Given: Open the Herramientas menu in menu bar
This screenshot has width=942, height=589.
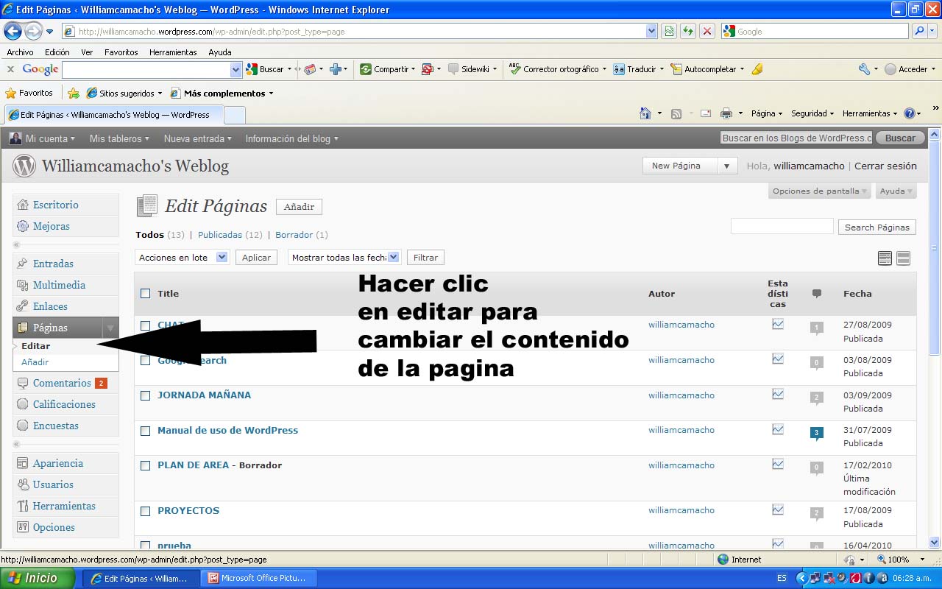Looking at the screenshot, I should 173,52.
